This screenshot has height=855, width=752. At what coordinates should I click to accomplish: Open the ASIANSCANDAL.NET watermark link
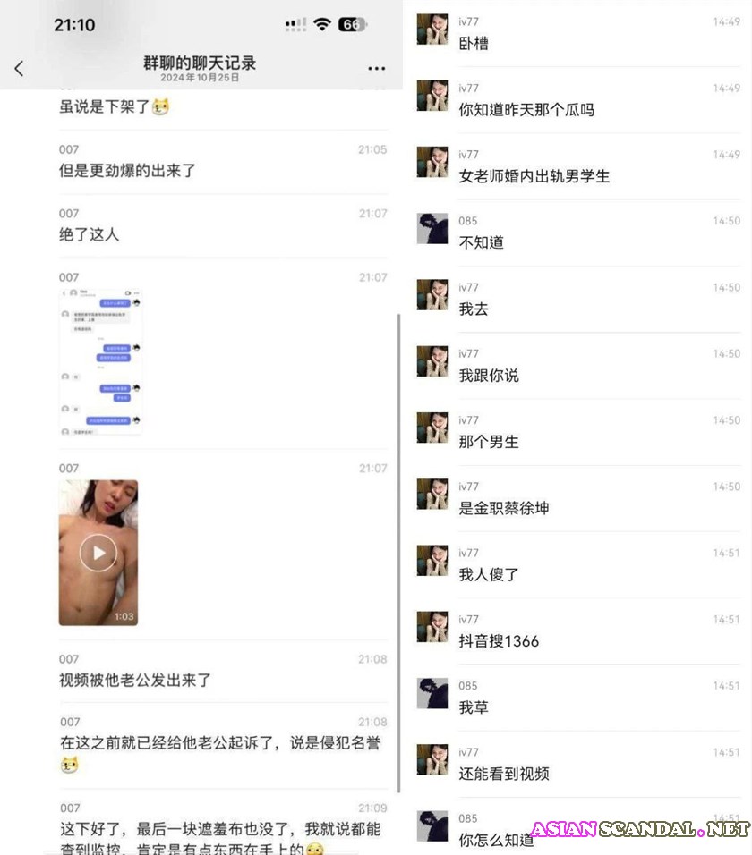[641, 829]
